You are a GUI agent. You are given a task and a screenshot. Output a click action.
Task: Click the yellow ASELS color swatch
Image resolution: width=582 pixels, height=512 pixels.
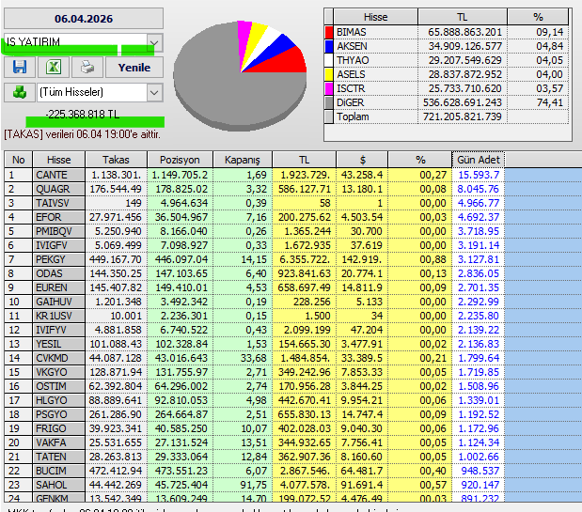pyautogui.click(x=329, y=74)
